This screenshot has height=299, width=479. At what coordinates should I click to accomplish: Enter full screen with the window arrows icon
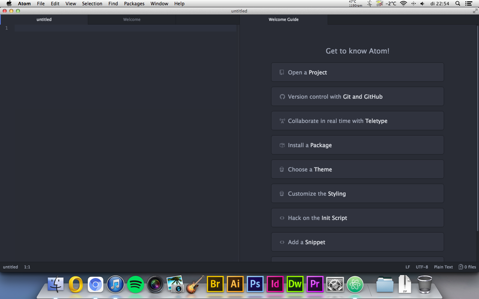pos(475,11)
